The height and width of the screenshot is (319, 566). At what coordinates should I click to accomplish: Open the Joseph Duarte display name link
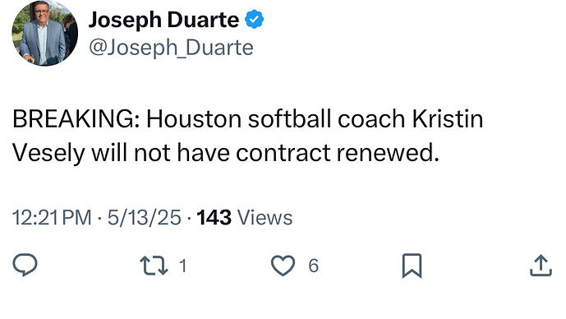[x=163, y=21]
